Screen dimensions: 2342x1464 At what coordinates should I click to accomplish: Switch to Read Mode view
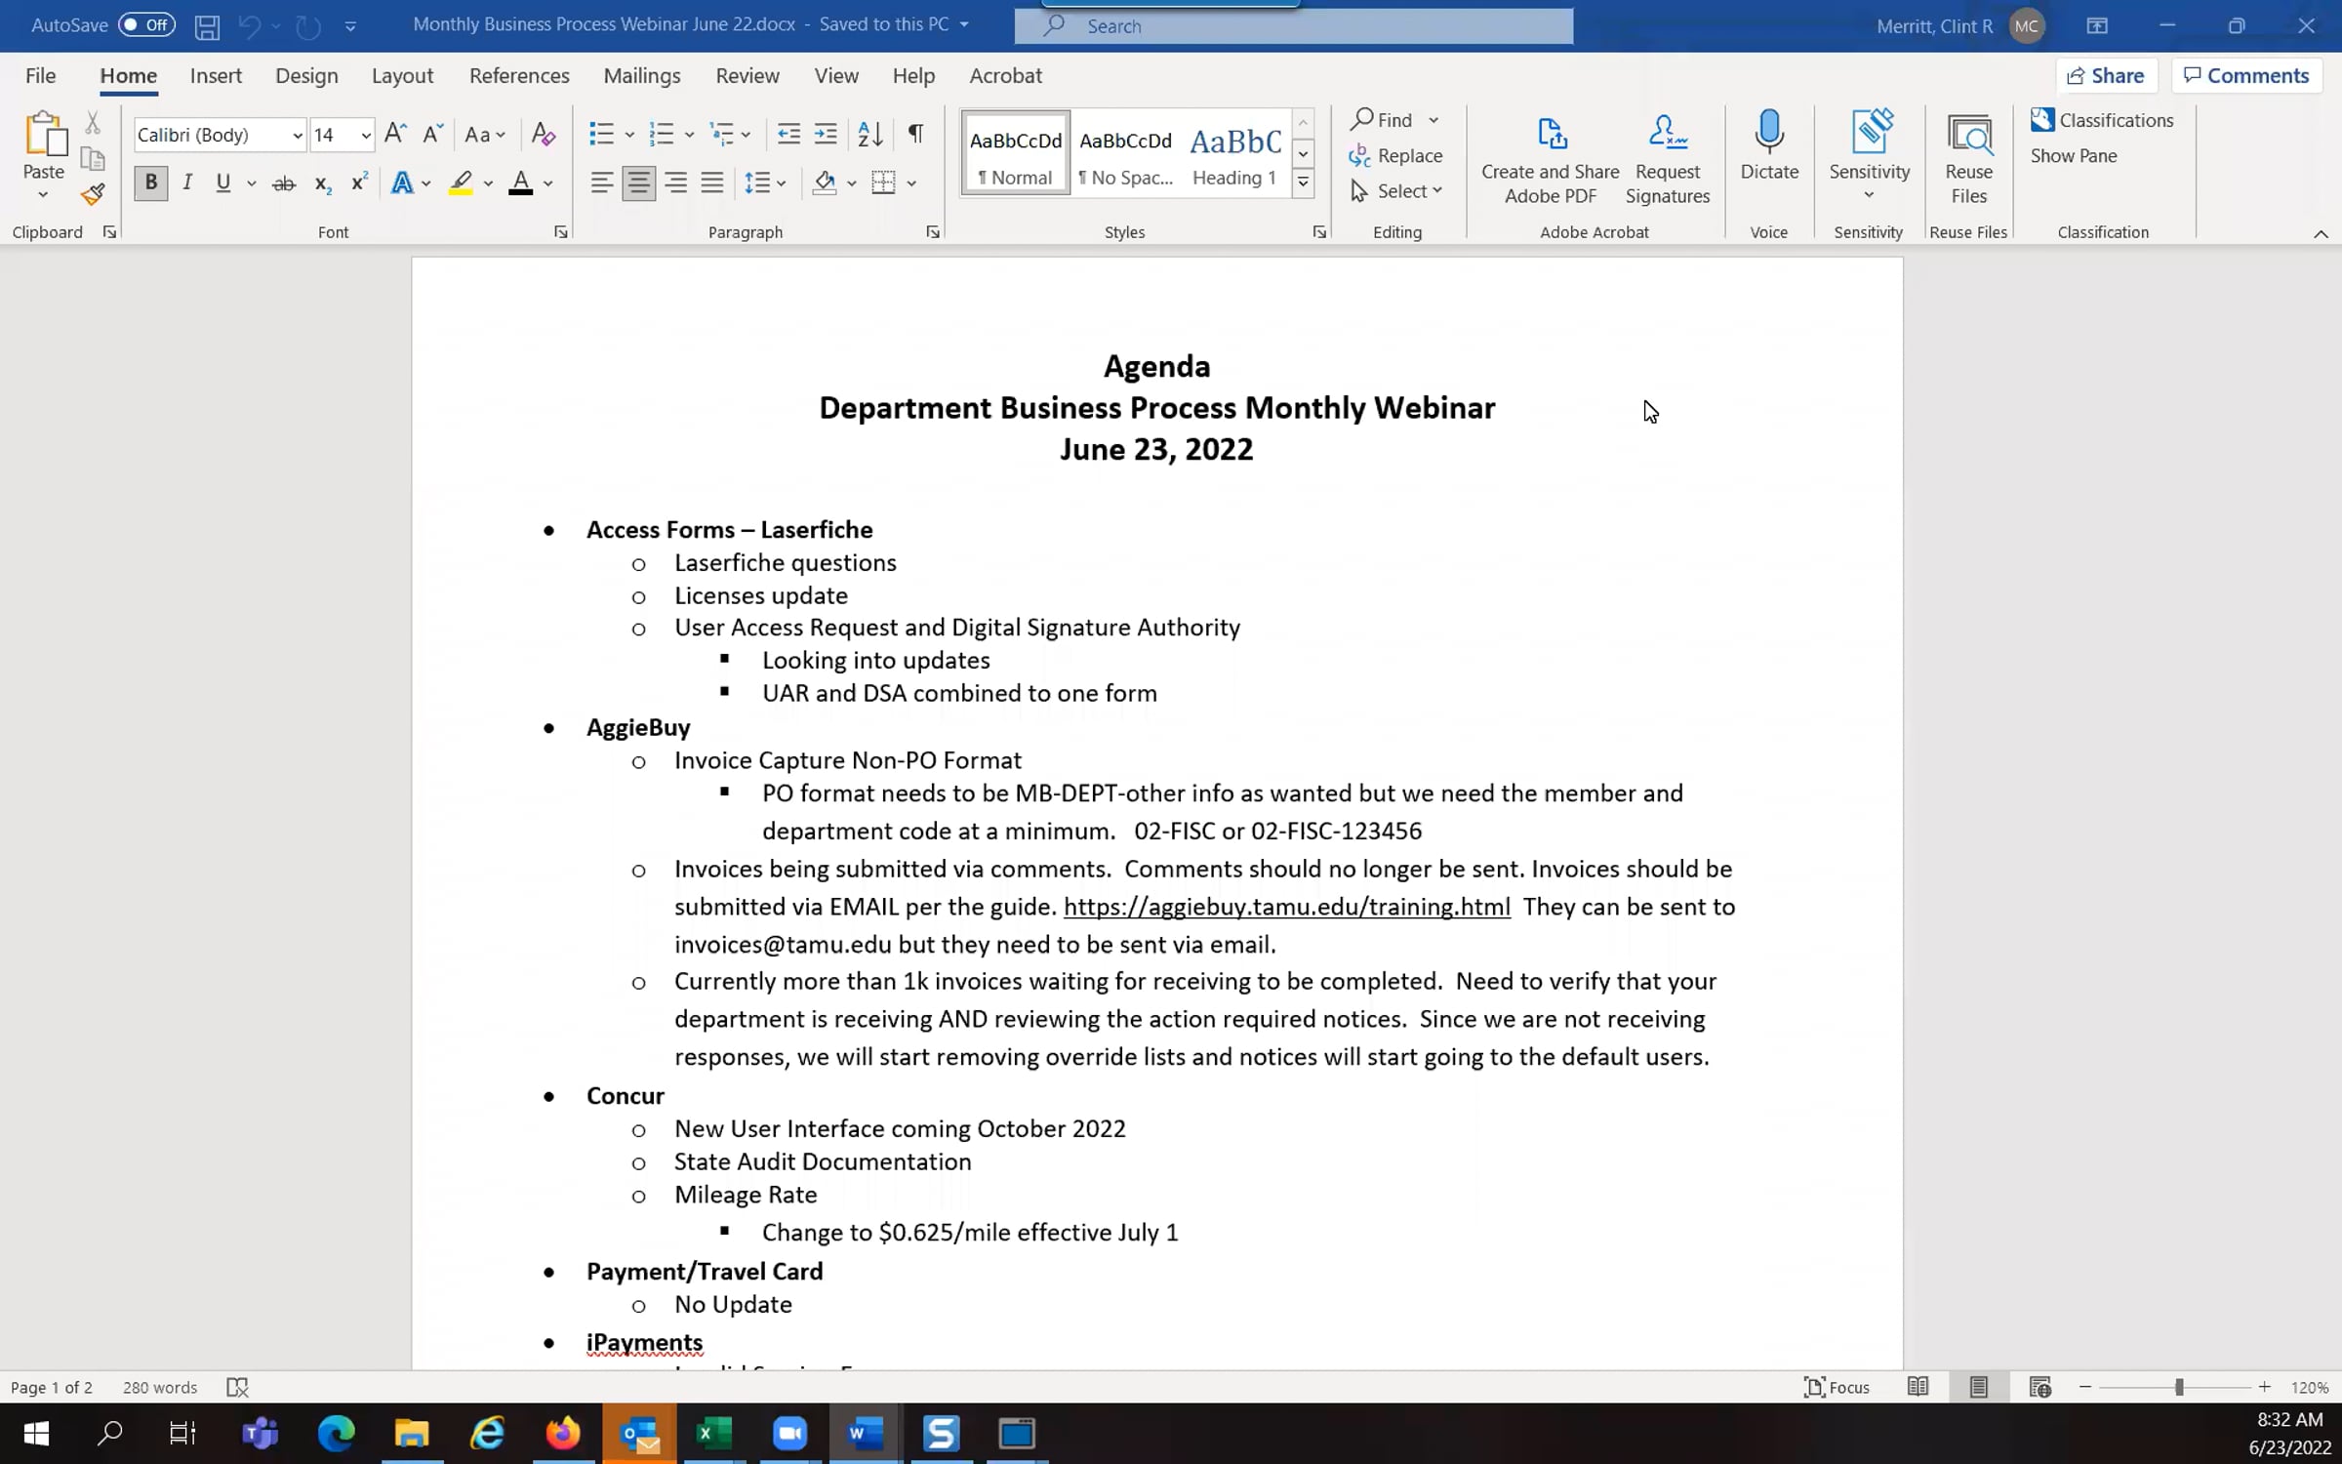pos(1918,1387)
